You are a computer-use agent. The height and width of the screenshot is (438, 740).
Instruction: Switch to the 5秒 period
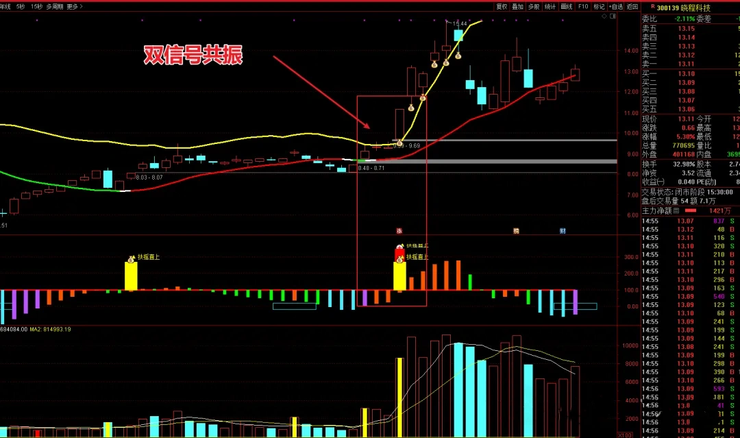coord(21,7)
